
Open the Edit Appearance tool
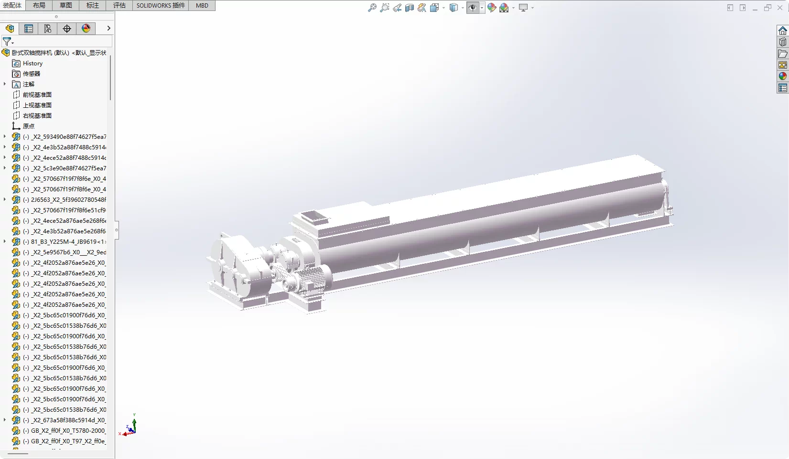tap(492, 8)
